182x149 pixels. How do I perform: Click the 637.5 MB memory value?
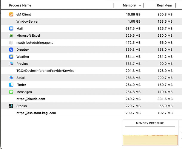click(x=133, y=29)
